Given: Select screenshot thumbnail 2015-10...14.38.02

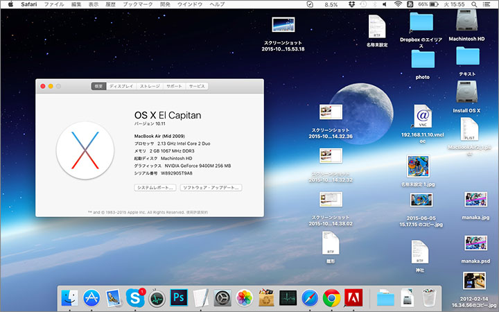Looking at the screenshot, I should pyautogui.click(x=331, y=199).
